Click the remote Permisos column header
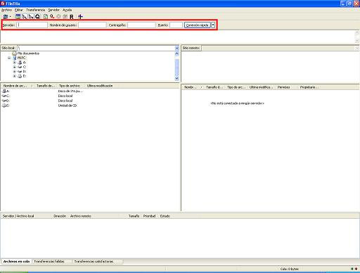 tap(283, 87)
